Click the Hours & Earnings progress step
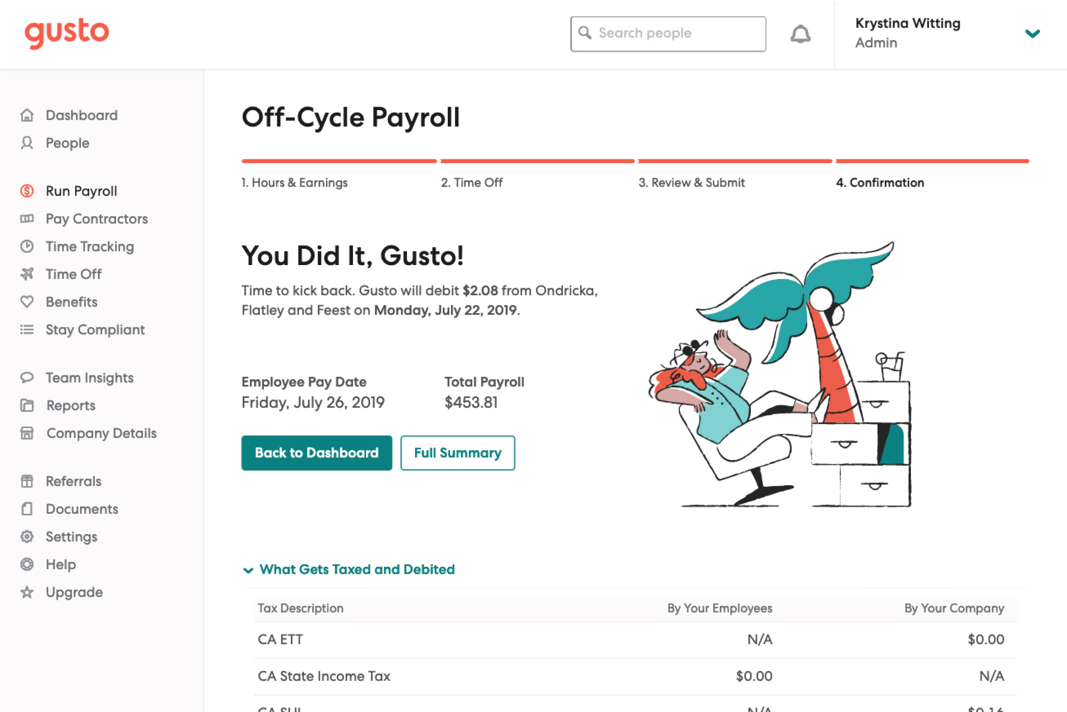1067x712 pixels. (294, 183)
